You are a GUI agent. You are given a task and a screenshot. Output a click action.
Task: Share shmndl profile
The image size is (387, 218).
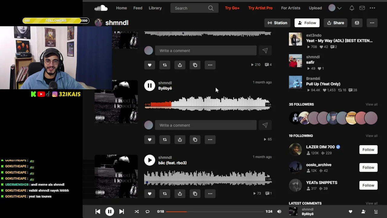(336, 23)
